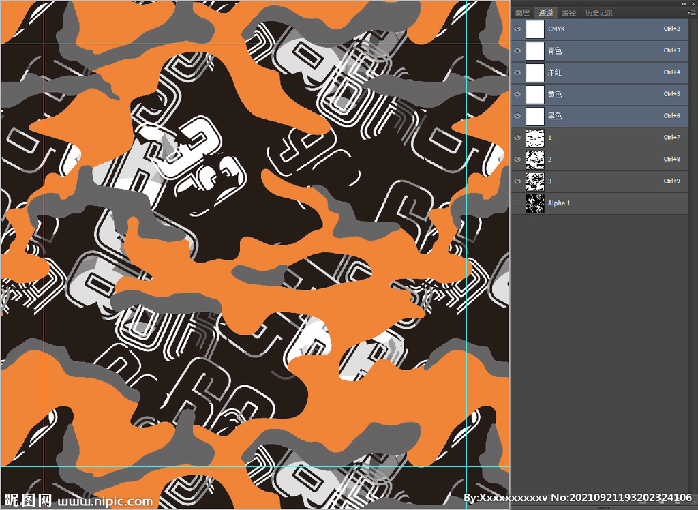Open the 历史记录 tab
698x510 pixels.
pyautogui.click(x=598, y=13)
